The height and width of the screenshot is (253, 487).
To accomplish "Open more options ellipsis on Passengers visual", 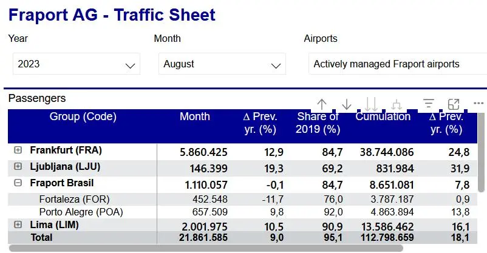I will click(x=478, y=103).
